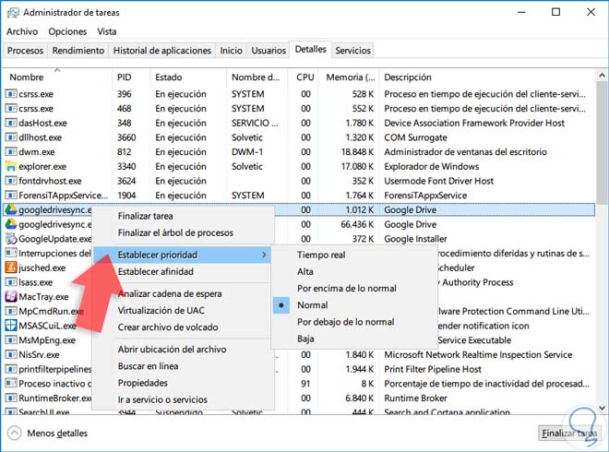
Task: Select the csrss.exe row with PID 396
Action: pyautogui.click(x=298, y=94)
